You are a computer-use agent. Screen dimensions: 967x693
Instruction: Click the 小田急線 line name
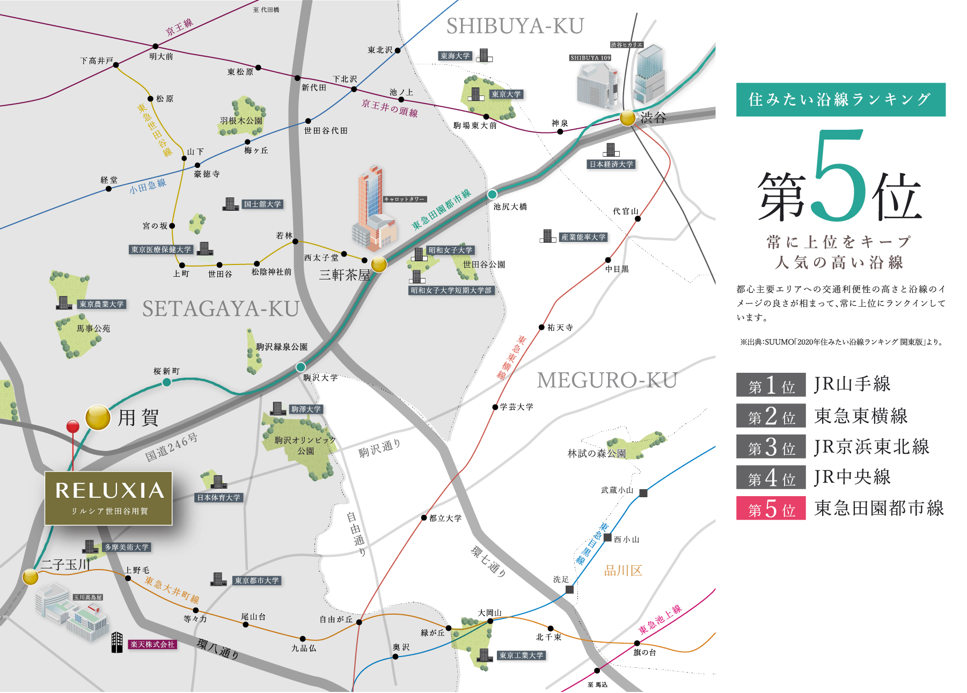click(148, 186)
